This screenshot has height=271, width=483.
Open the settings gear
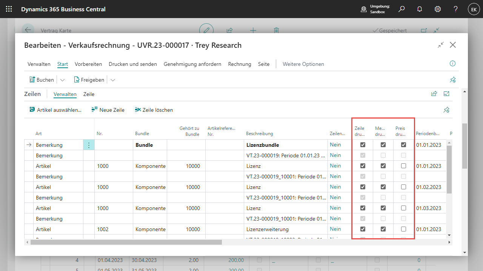click(x=438, y=9)
